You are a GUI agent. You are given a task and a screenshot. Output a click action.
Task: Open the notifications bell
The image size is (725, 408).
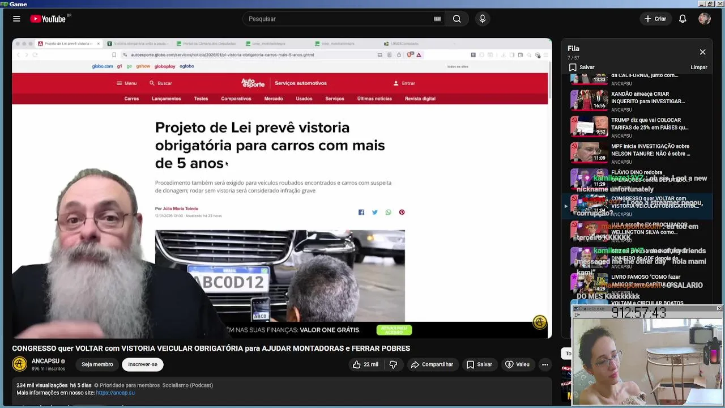click(x=683, y=19)
